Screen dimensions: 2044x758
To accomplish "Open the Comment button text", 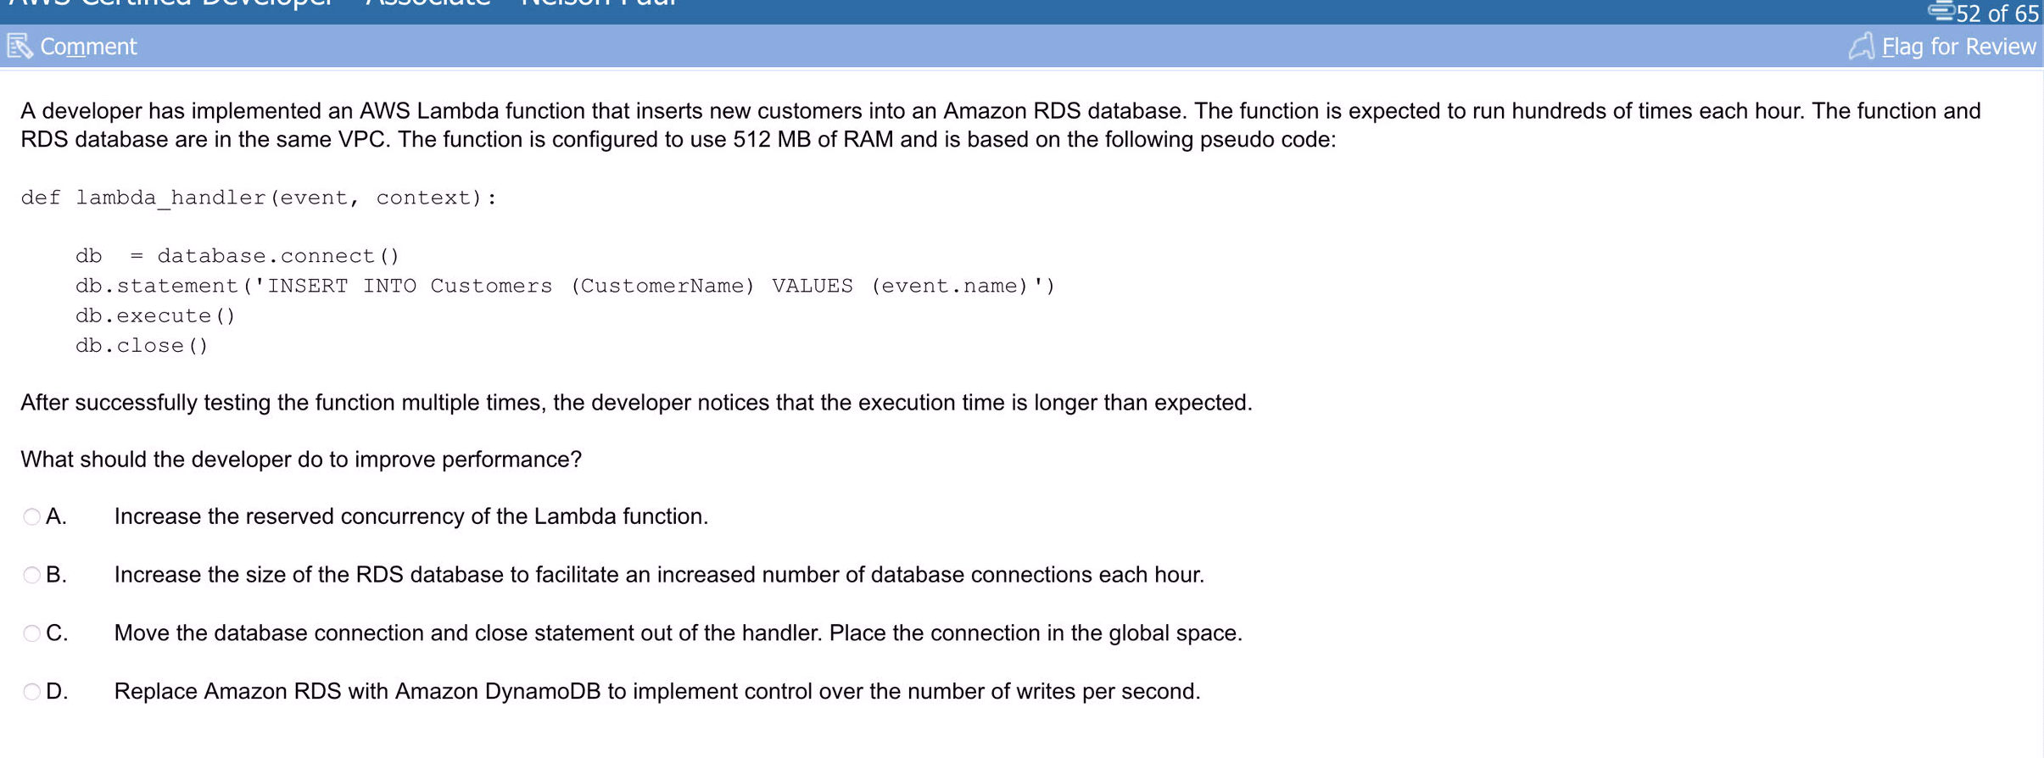I will [88, 47].
